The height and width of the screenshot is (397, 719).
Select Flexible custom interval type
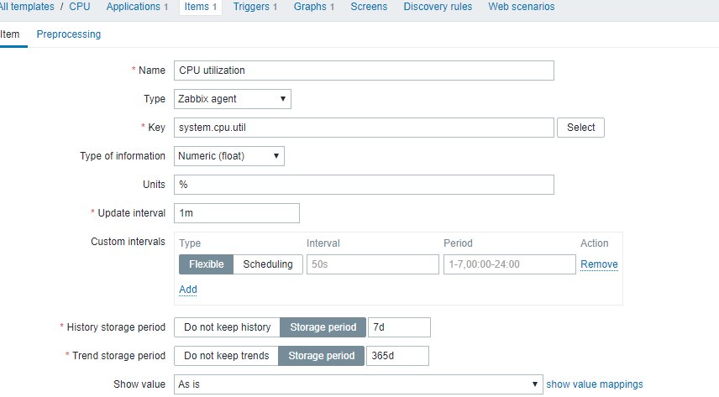coord(206,264)
